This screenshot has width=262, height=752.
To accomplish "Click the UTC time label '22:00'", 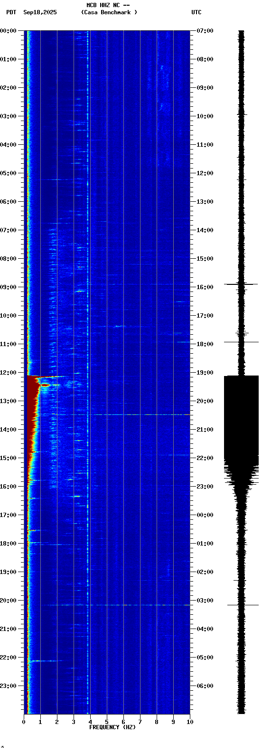I will coord(205,458).
